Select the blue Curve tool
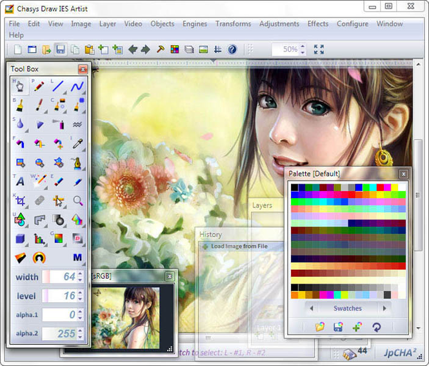The image size is (429, 366). [77, 86]
